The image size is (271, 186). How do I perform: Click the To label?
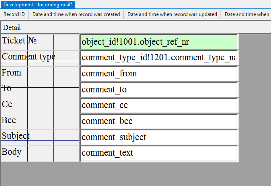7,88
